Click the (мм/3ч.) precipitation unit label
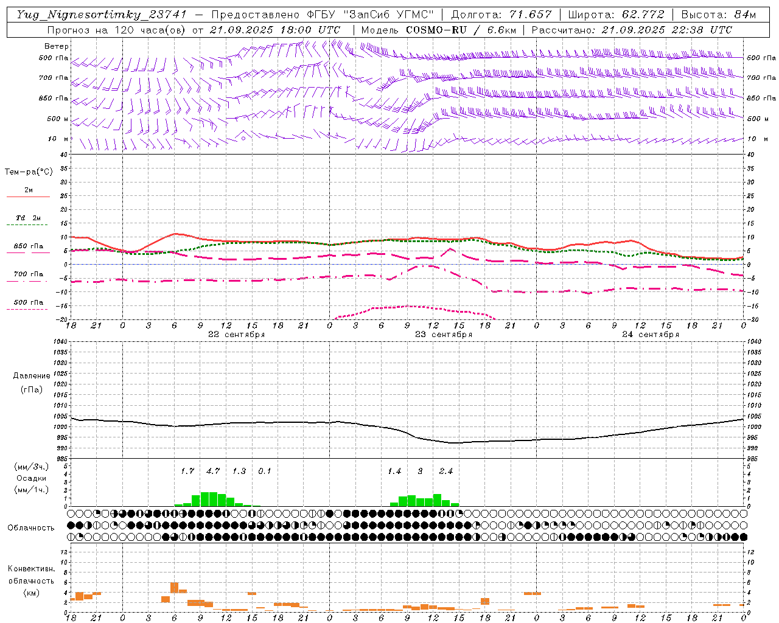The height and width of the screenshot is (623, 779). coord(32,467)
